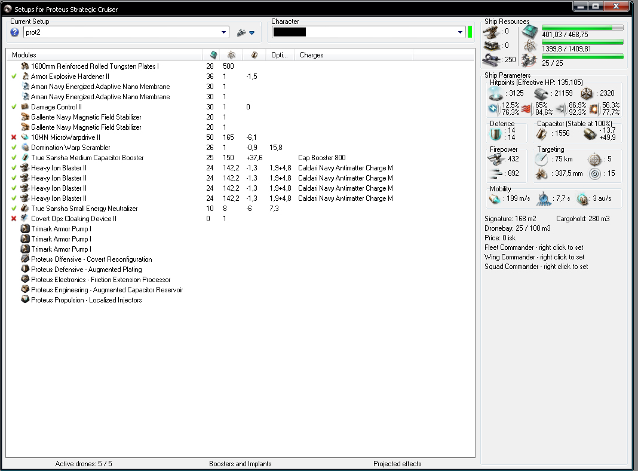Viewport: 638px width, 471px height.
Task: Click the drone bandwidth bar 25 / 25
Action: pyautogui.click(x=582, y=57)
